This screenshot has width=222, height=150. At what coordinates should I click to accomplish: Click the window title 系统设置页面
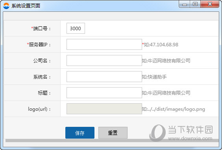tap(26, 6)
